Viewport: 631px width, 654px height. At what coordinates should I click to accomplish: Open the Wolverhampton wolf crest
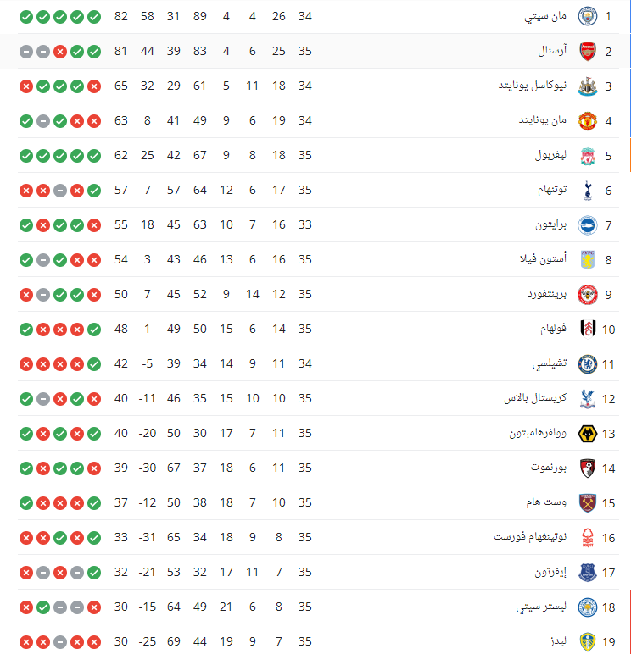587,433
